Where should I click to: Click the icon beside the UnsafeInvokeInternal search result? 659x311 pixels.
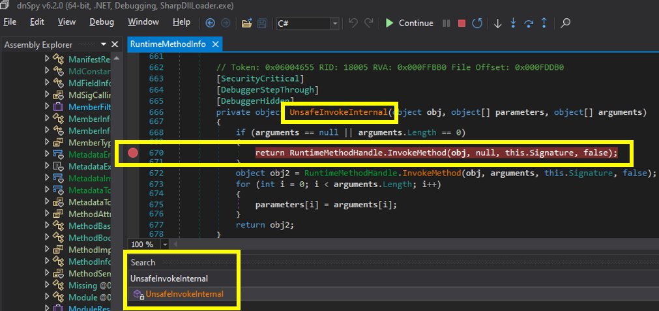tap(139, 294)
